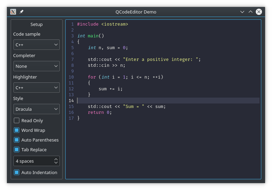Minimize window with down chevron icon

click(x=243, y=12)
